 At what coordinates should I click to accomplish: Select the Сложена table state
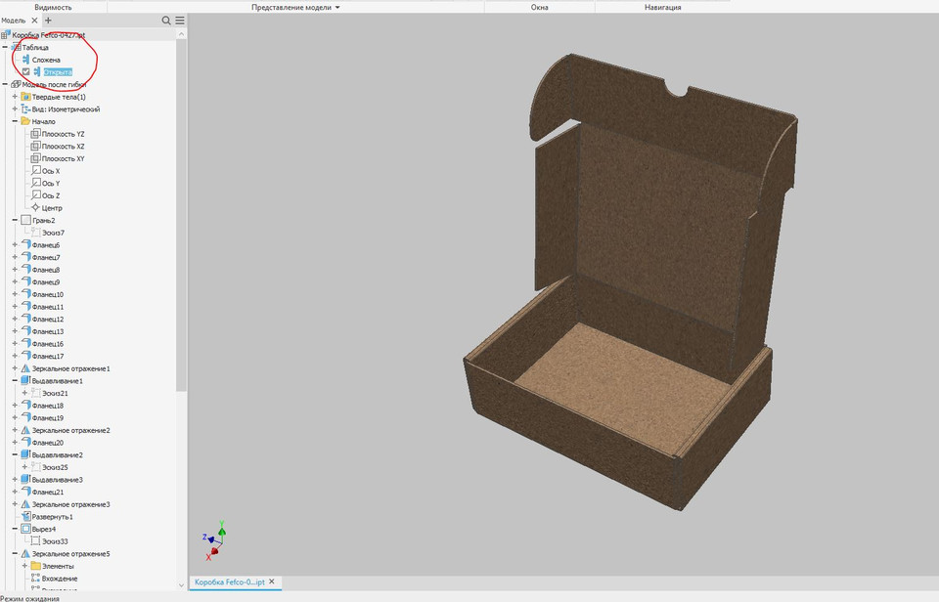(x=47, y=60)
